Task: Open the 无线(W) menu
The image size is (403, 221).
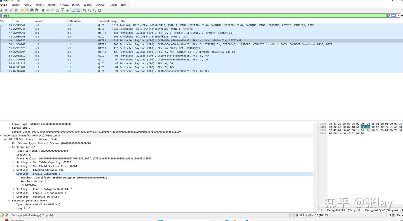Action: coord(100,5)
